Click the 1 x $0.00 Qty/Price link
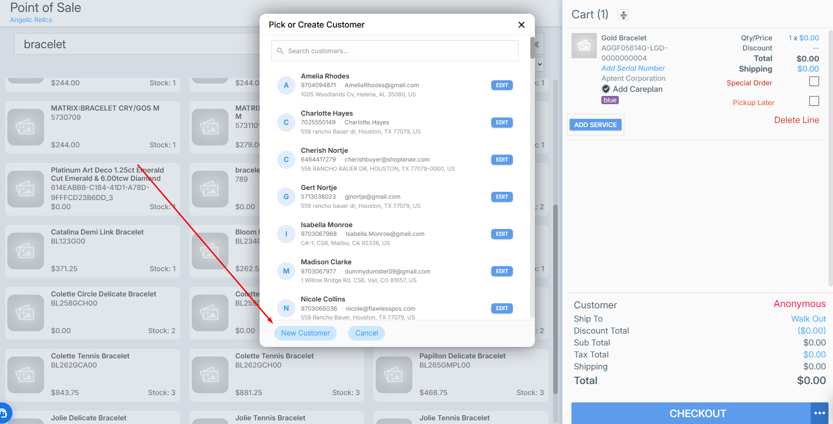The height and width of the screenshot is (424, 833). point(804,38)
